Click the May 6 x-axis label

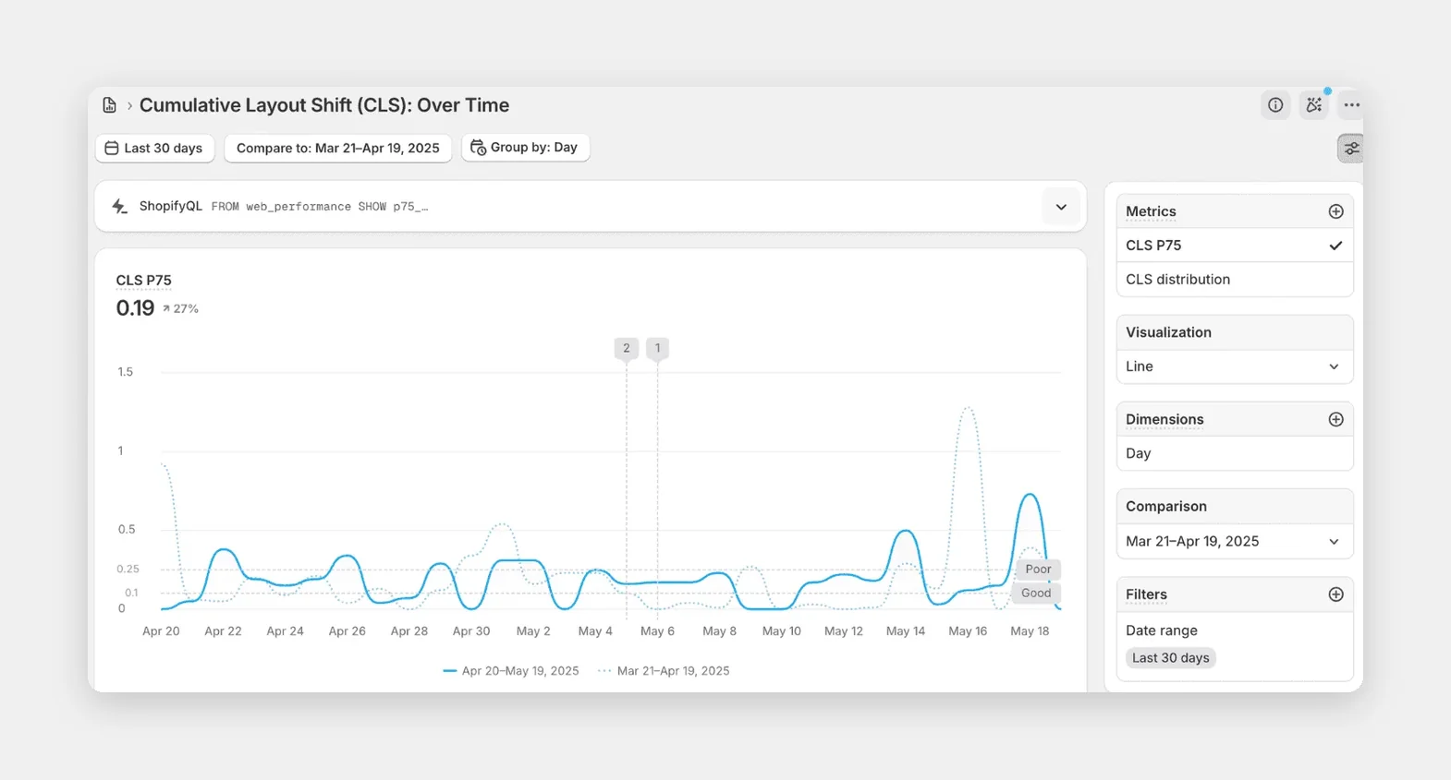(x=657, y=631)
